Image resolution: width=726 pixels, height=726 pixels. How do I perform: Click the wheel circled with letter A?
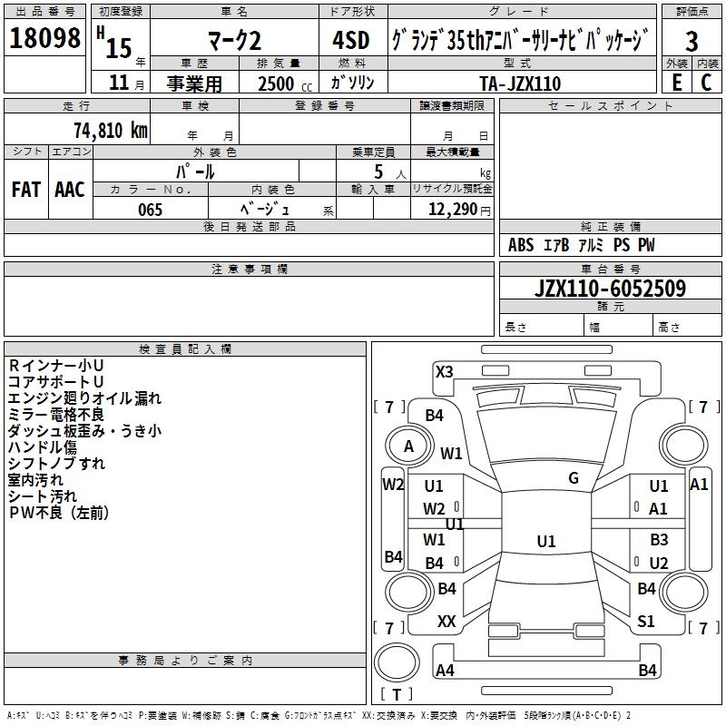[408, 446]
